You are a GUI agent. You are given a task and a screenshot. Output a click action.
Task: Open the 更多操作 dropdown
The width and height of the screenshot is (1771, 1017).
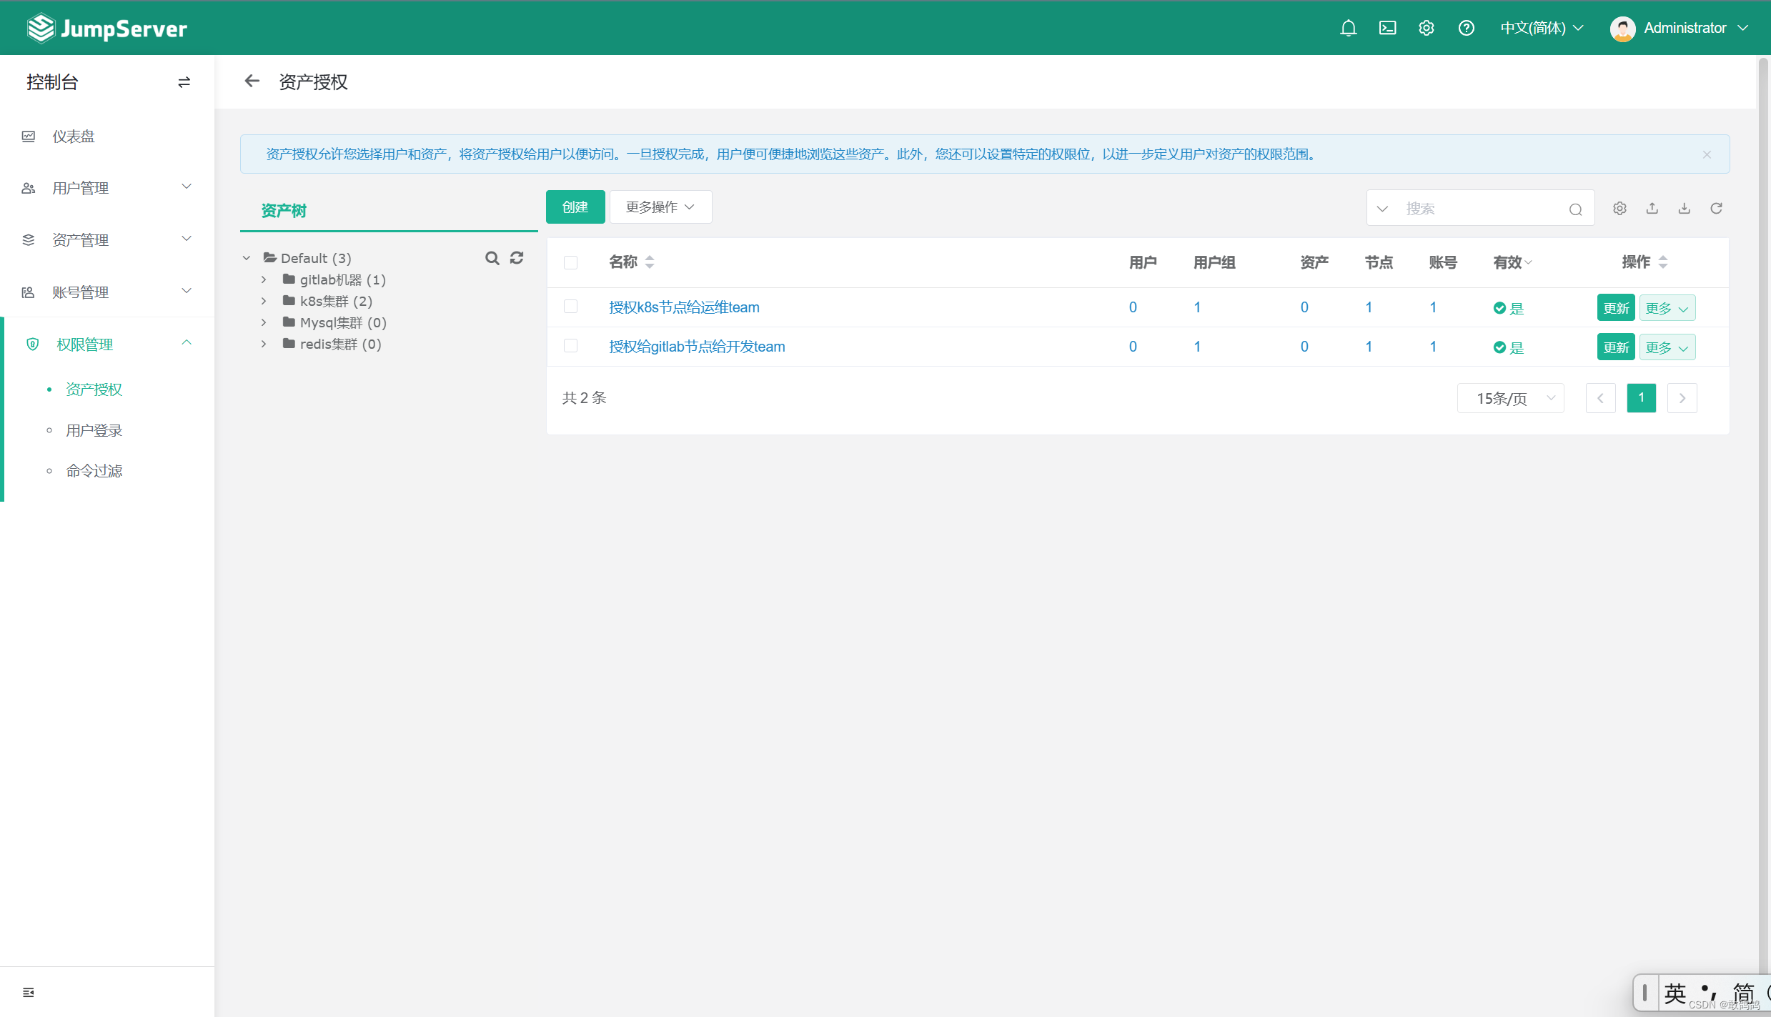coord(660,207)
